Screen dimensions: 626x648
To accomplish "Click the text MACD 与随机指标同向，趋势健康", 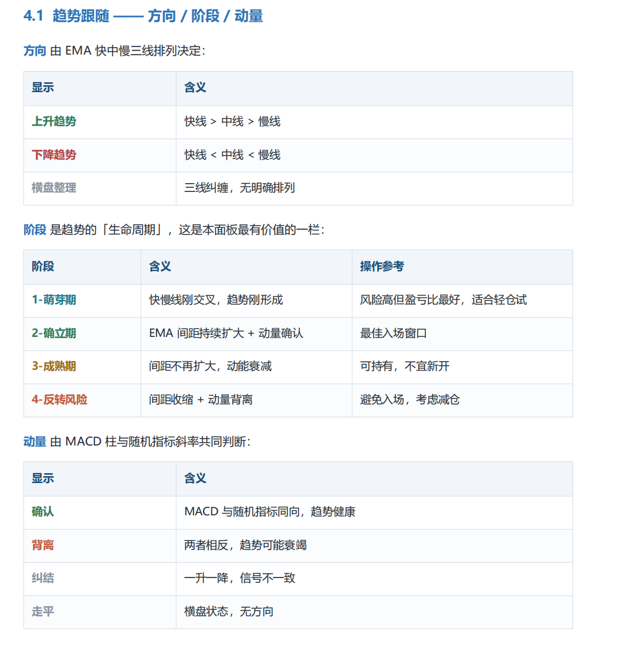I will click(270, 512).
